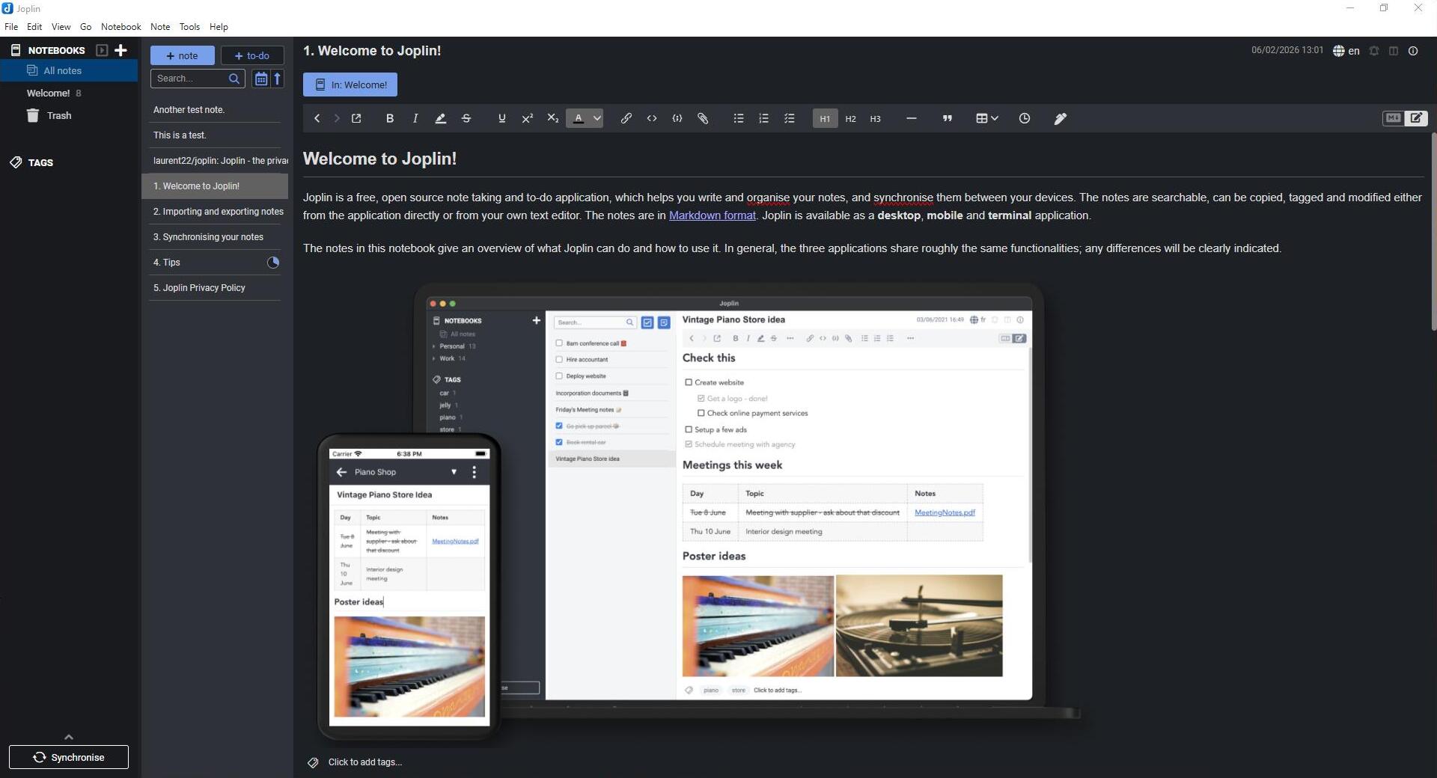Insert a bulleted list
The image size is (1437, 778).
click(739, 118)
